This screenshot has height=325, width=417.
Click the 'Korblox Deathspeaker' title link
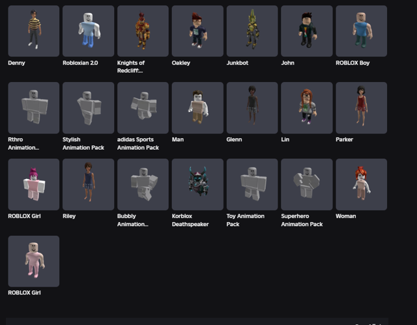[x=190, y=220]
